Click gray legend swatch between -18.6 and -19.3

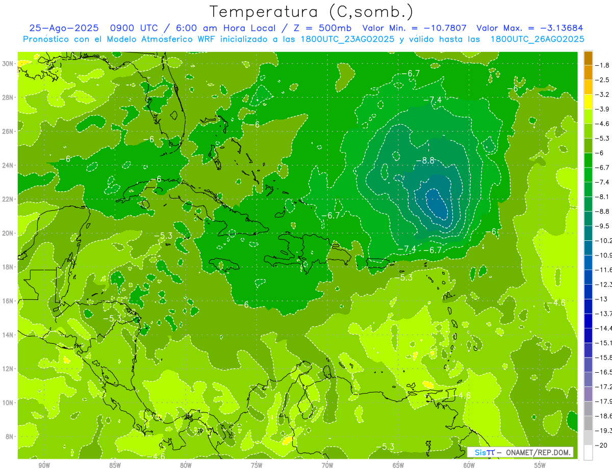tap(588, 423)
